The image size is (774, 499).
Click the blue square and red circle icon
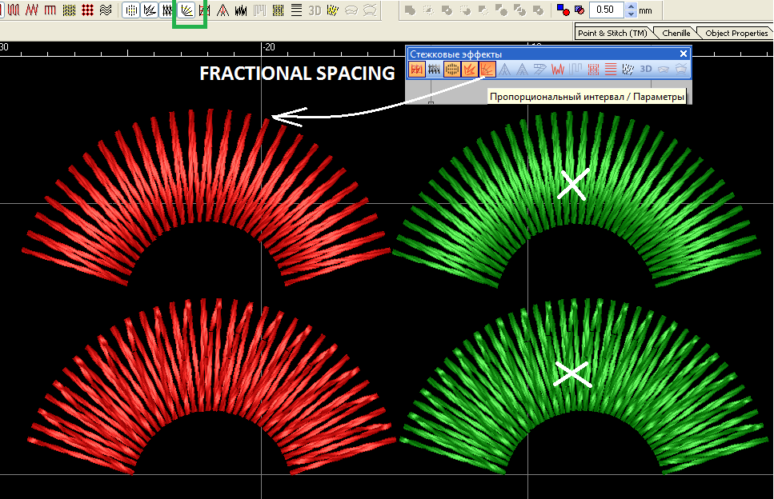(x=564, y=10)
